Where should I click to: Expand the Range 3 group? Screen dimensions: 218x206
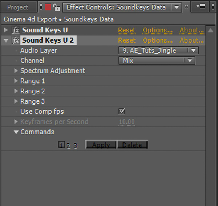coord(16,101)
